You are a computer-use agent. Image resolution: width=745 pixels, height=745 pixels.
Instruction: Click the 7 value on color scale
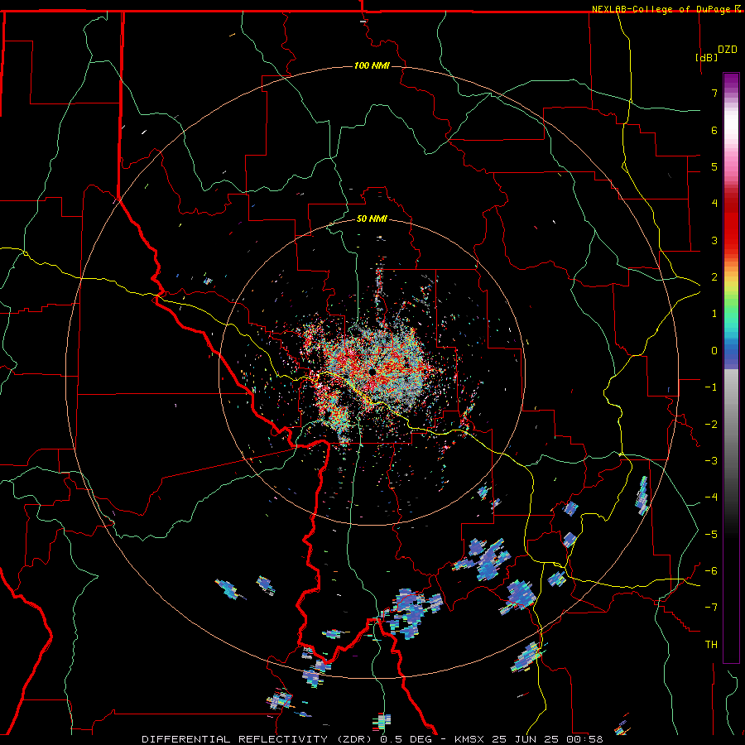tap(714, 93)
